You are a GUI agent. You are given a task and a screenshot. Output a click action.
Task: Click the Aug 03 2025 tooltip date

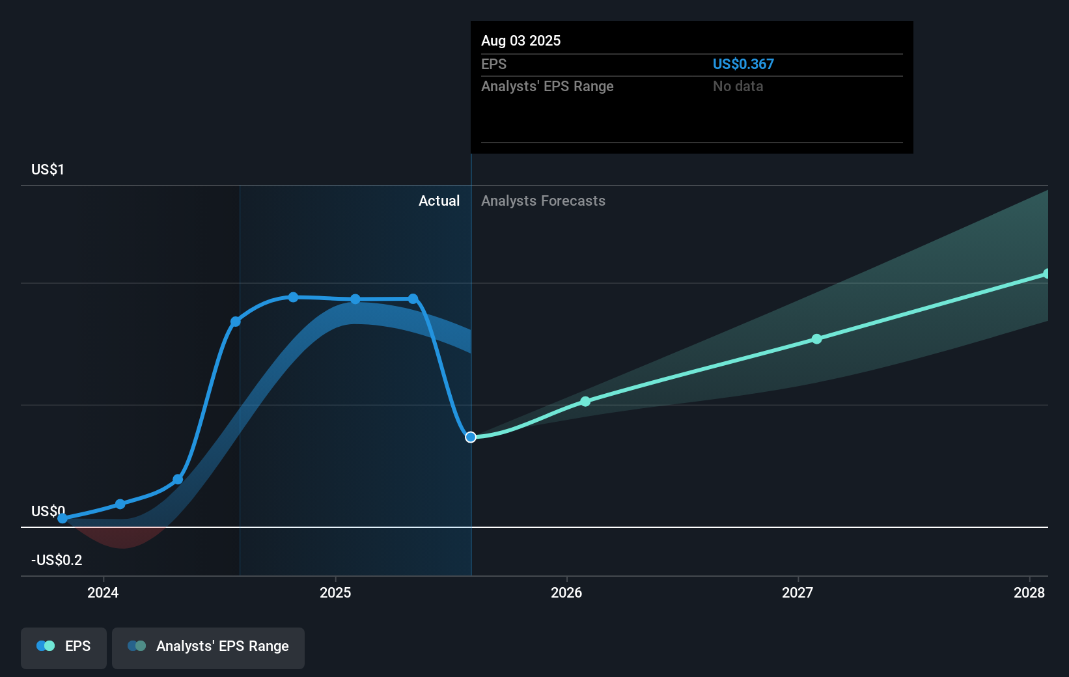[521, 40]
